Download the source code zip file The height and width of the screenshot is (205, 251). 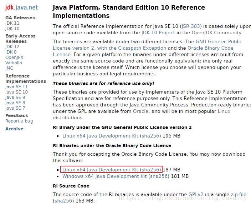tap(239, 194)
